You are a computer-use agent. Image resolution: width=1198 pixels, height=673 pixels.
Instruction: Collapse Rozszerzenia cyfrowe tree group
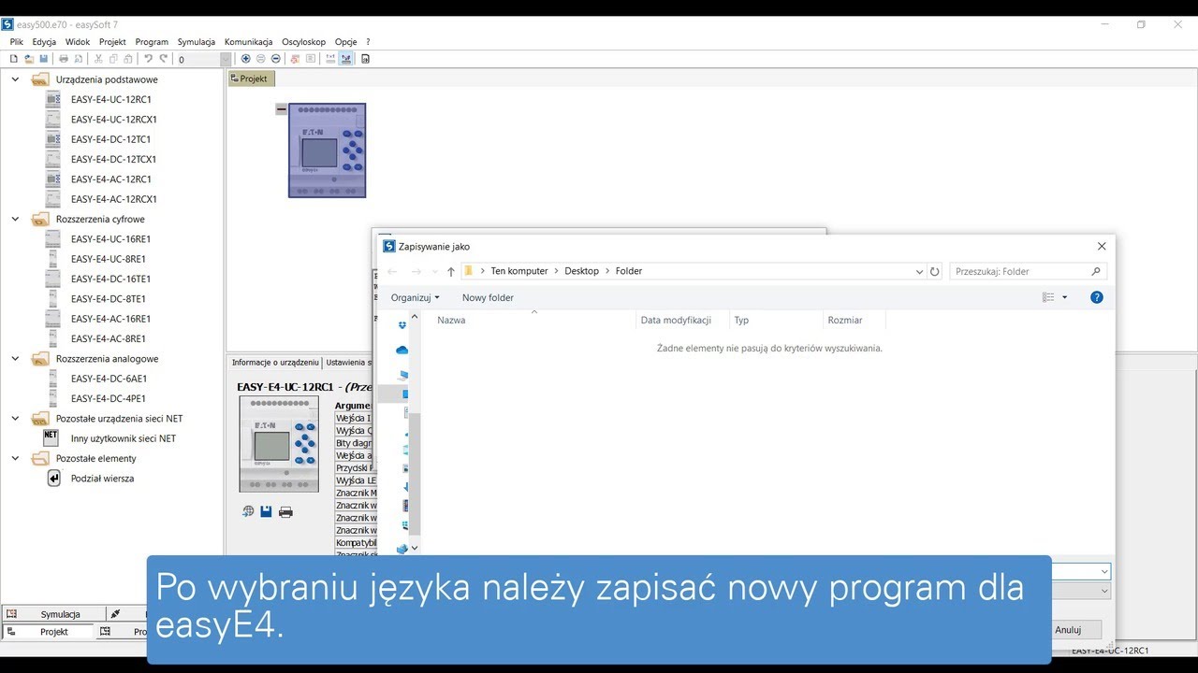[15, 219]
